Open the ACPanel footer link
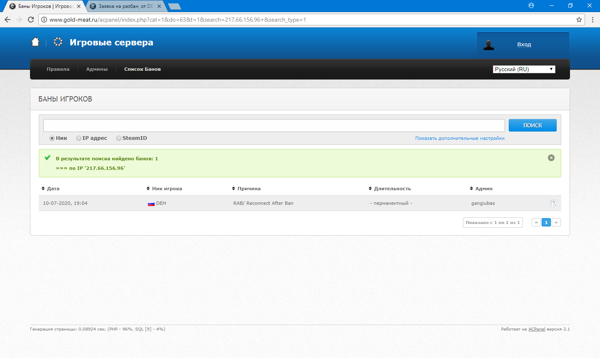The image size is (600, 358). coord(537,329)
